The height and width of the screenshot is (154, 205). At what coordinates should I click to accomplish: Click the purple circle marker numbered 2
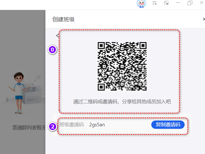(53, 127)
